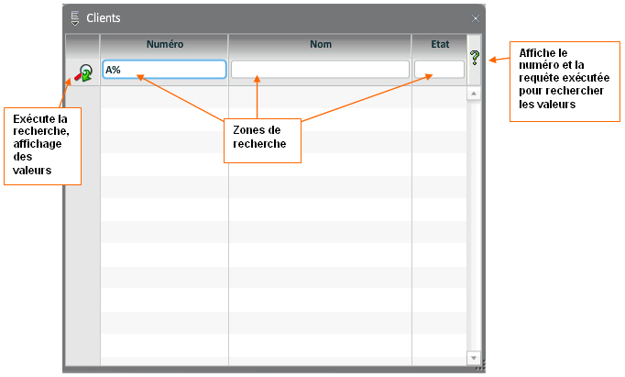Click the blank header cell above search icon
The width and height of the screenshot is (625, 377).
[82, 44]
